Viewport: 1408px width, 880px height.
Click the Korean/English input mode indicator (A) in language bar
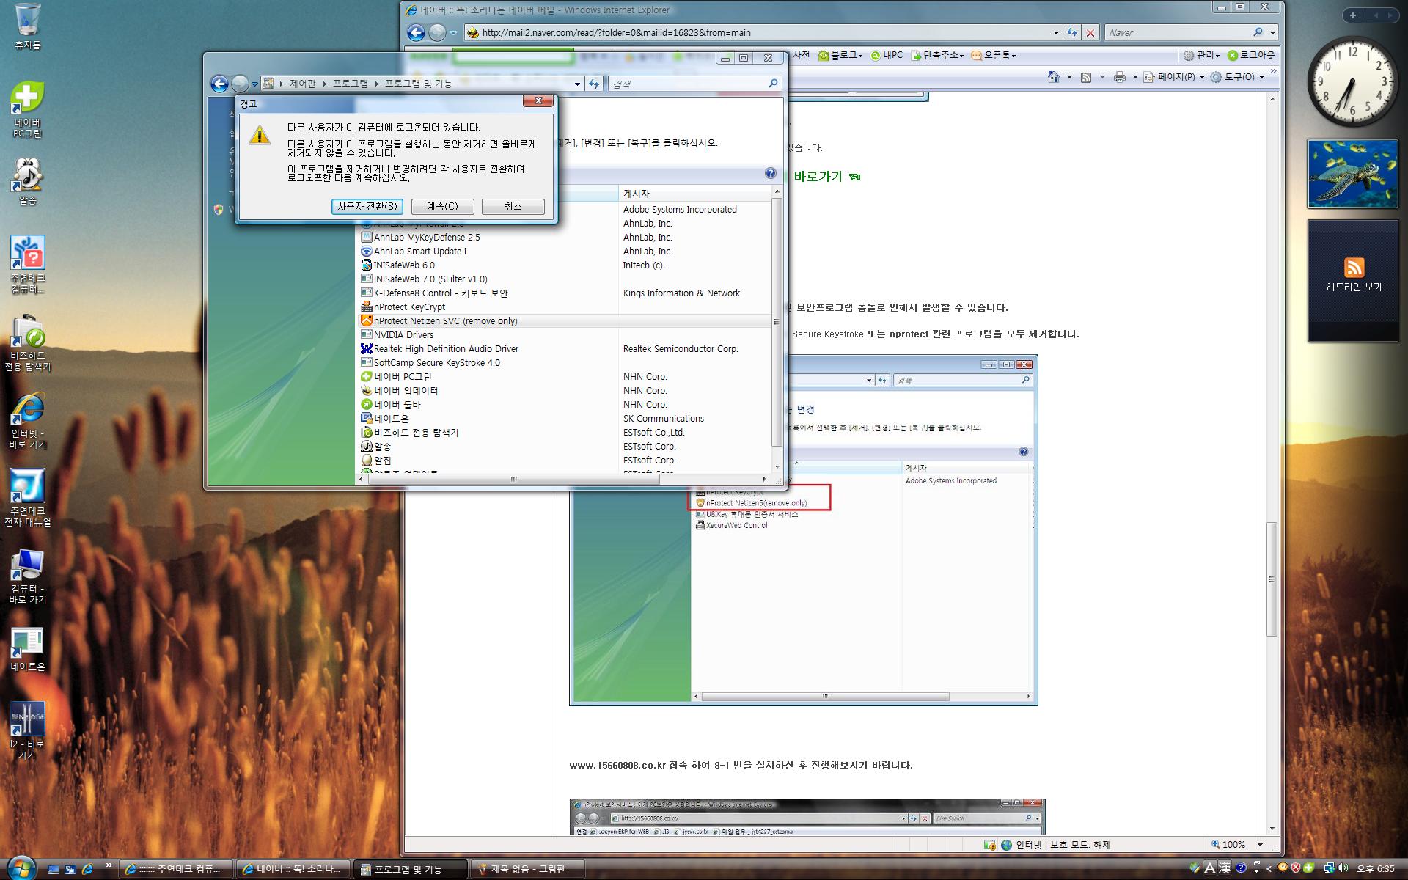(1210, 868)
